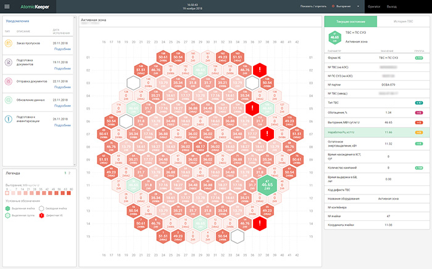Expand the Выгорание dropdown arrow
432x269 pixels.
pos(359,7)
